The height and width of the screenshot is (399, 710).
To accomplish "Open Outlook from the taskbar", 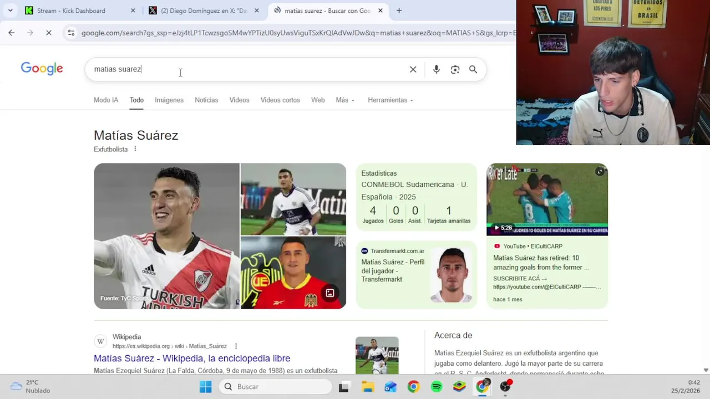I will tap(390, 387).
